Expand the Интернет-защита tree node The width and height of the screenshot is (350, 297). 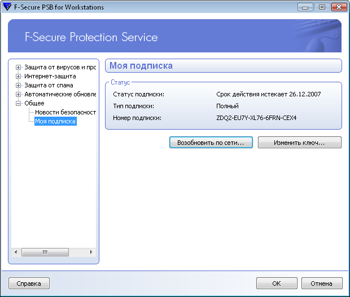pyautogui.click(x=18, y=77)
